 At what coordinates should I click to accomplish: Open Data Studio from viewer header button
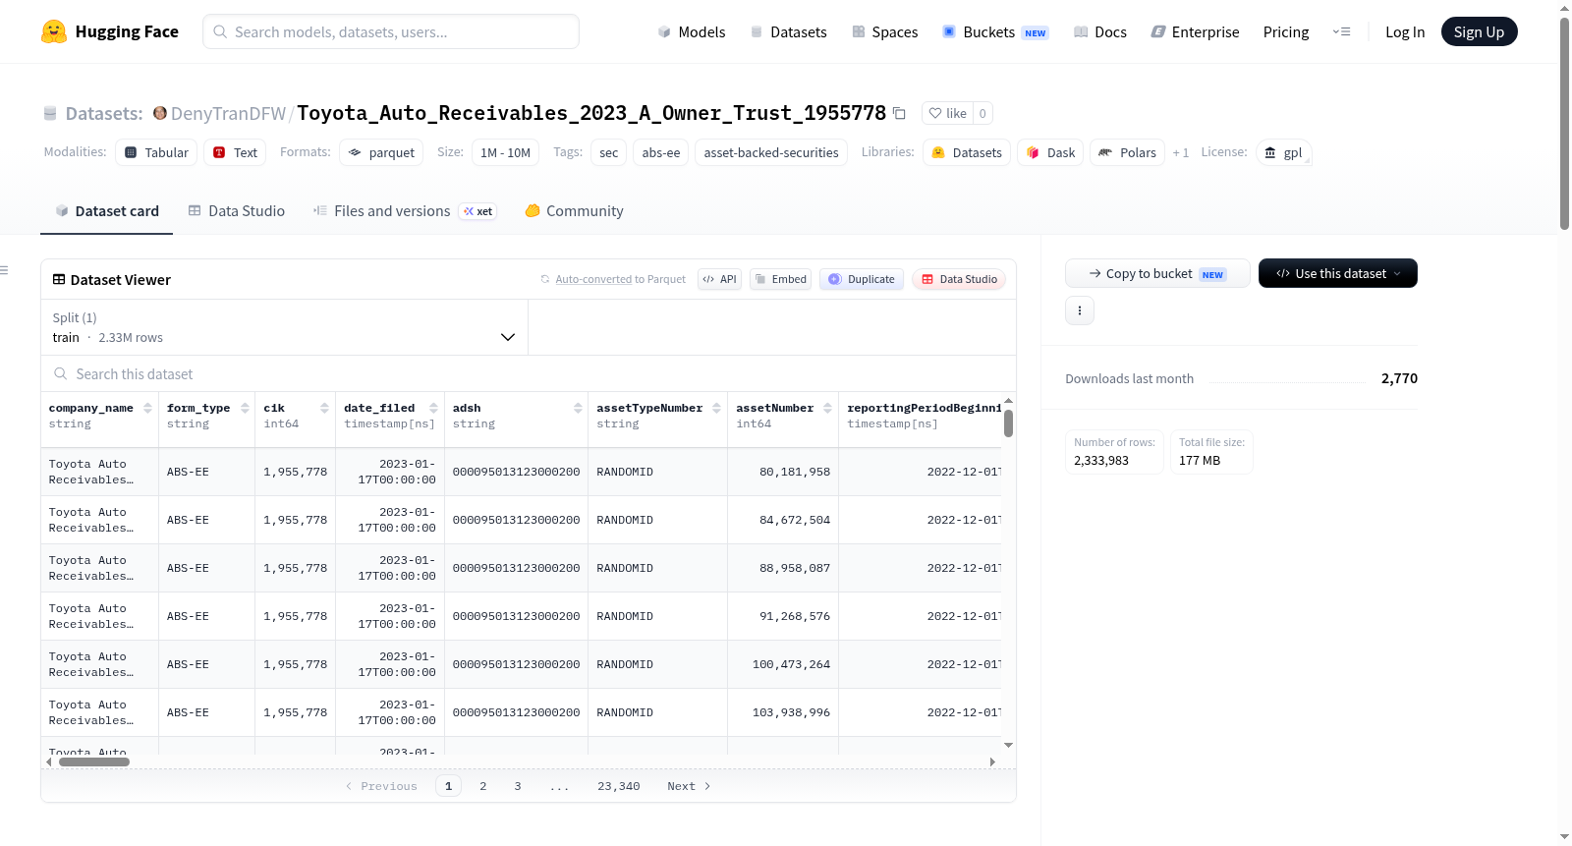click(959, 279)
